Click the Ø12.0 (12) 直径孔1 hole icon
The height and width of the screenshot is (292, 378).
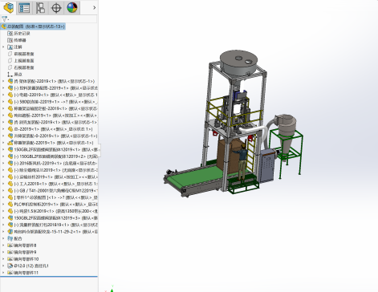[10, 266]
